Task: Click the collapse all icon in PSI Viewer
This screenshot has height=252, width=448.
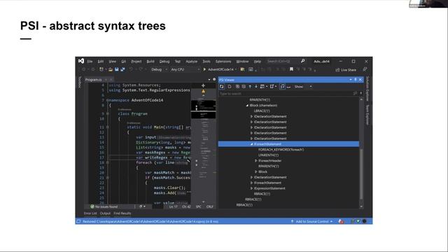Action: (x=244, y=87)
